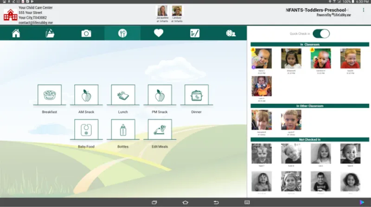This screenshot has width=371, height=207.
Task: Log a Baby Food entry
Action: pos(86,129)
